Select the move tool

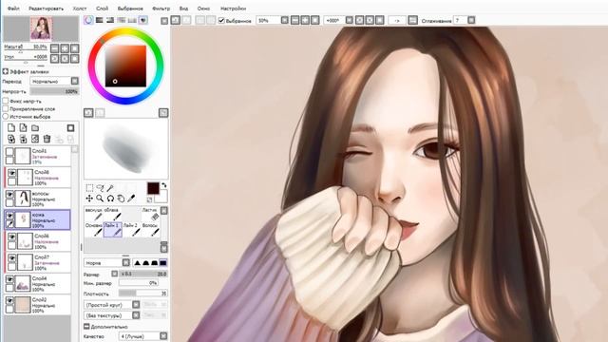(89, 199)
